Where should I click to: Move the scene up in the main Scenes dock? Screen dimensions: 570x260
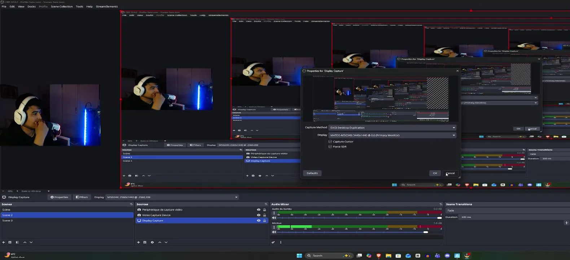pos(25,242)
